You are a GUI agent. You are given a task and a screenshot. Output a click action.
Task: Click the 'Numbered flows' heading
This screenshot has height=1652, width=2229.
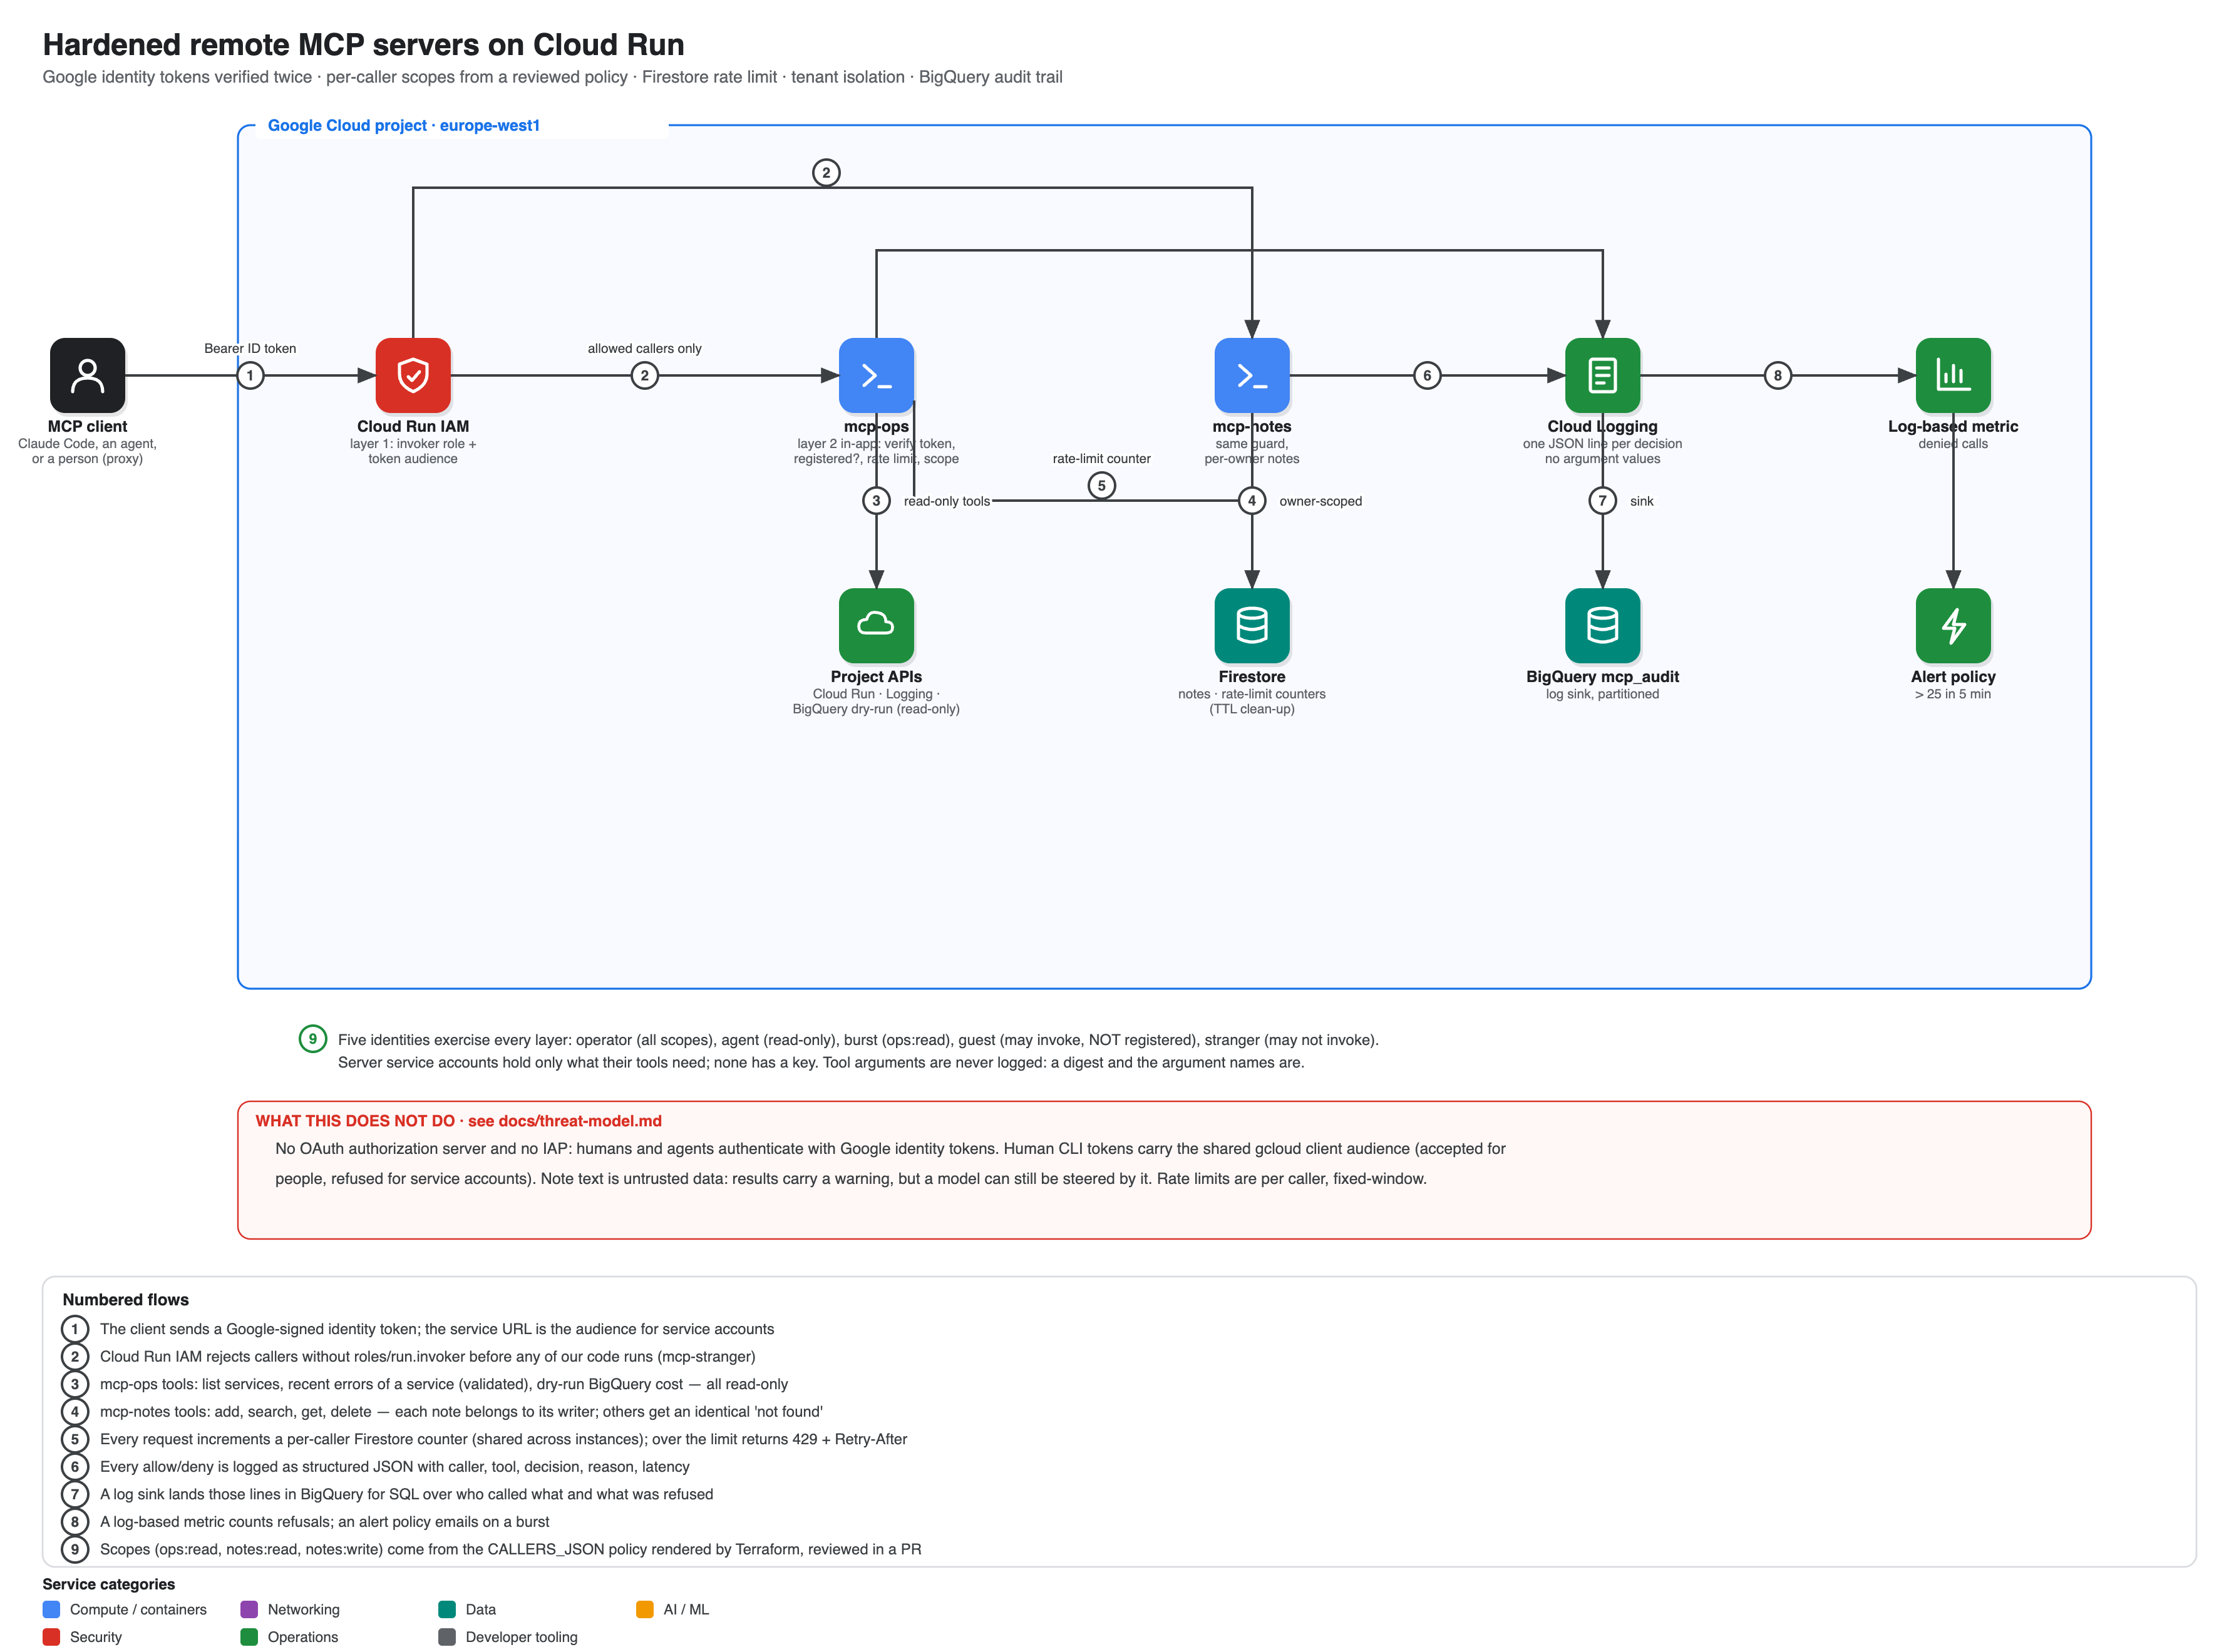click(x=125, y=1300)
